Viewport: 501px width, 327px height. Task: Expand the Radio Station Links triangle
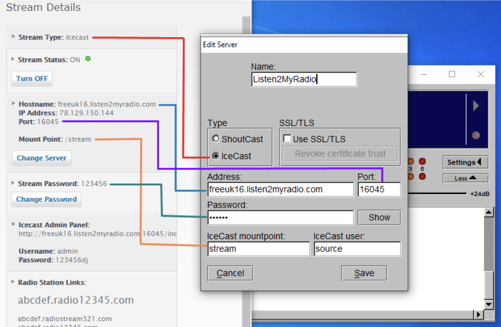pos(13,282)
